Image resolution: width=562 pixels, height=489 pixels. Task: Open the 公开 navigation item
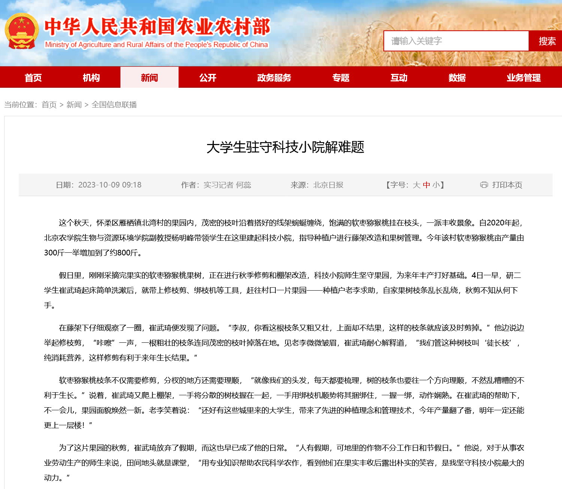(x=207, y=78)
